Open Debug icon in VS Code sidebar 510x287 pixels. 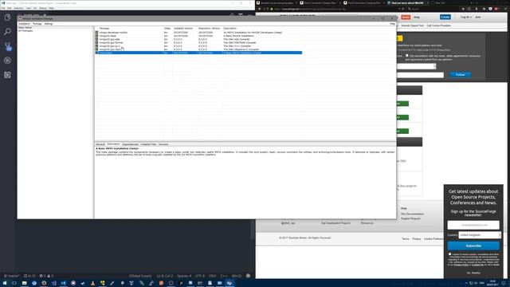coord(7,61)
